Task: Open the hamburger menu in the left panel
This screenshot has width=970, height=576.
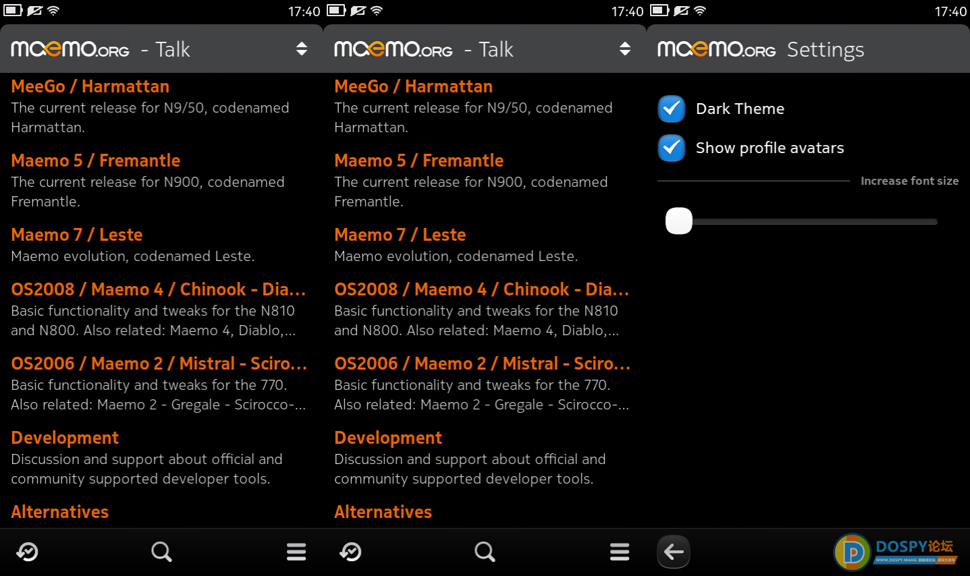Action: pyautogui.click(x=296, y=552)
